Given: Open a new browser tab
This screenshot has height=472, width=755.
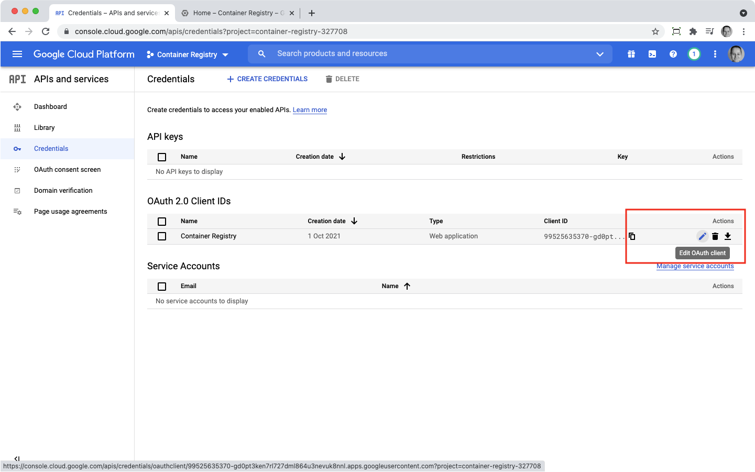Looking at the screenshot, I should pos(312,13).
